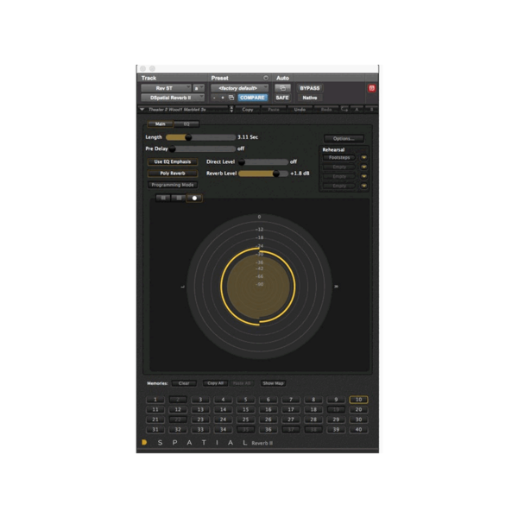The height and width of the screenshot is (518, 518).
Task: Open the Rev ST track selector
Action: click(x=166, y=88)
